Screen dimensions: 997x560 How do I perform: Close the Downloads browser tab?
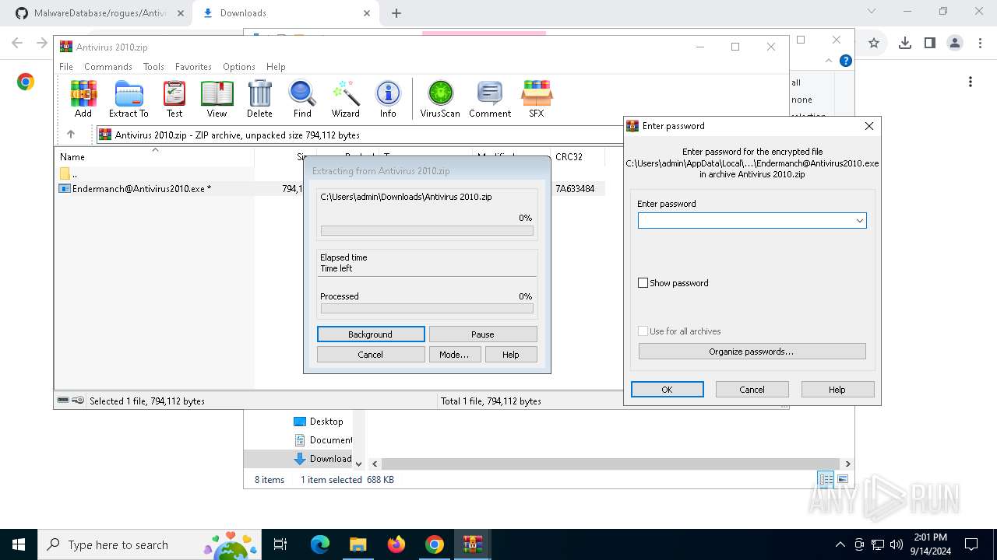367,13
